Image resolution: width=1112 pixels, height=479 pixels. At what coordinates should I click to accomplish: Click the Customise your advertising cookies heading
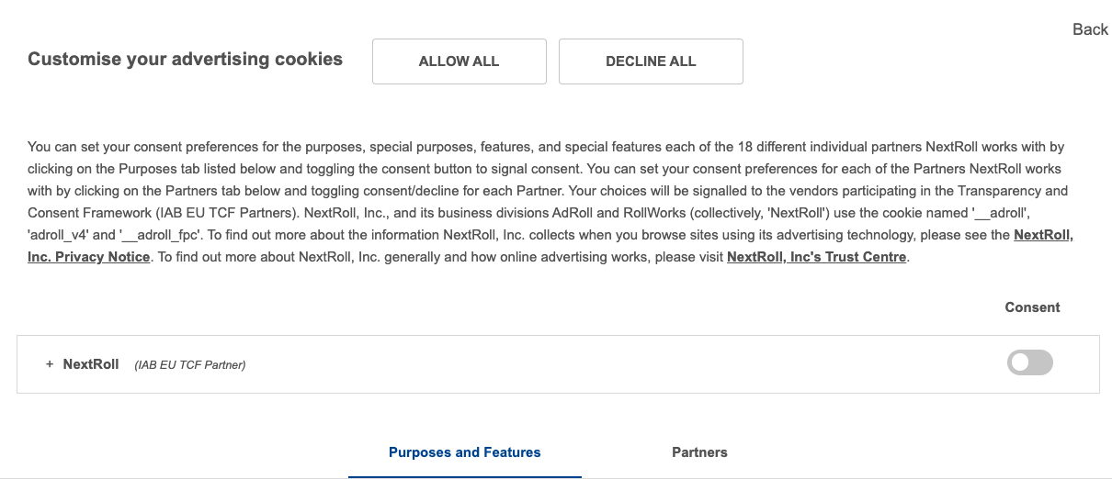click(x=185, y=60)
